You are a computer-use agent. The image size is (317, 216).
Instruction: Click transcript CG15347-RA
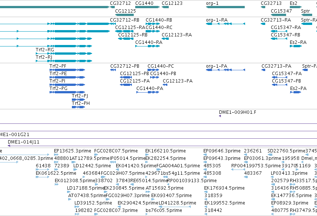click(x=279, y=31)
